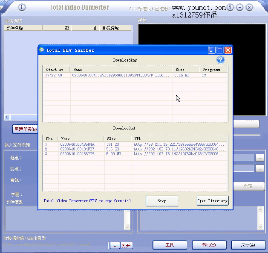Click the URL column header
Screen dimensions: 268x253
[x=179, y=139]
